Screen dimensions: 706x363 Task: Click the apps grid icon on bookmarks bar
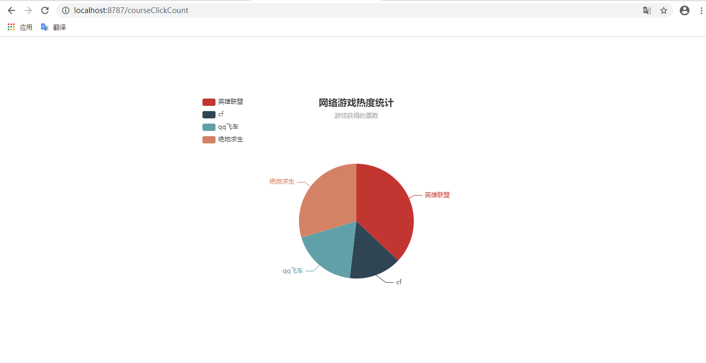10,27
